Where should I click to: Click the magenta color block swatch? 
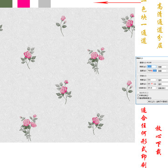tap(23, 4)
